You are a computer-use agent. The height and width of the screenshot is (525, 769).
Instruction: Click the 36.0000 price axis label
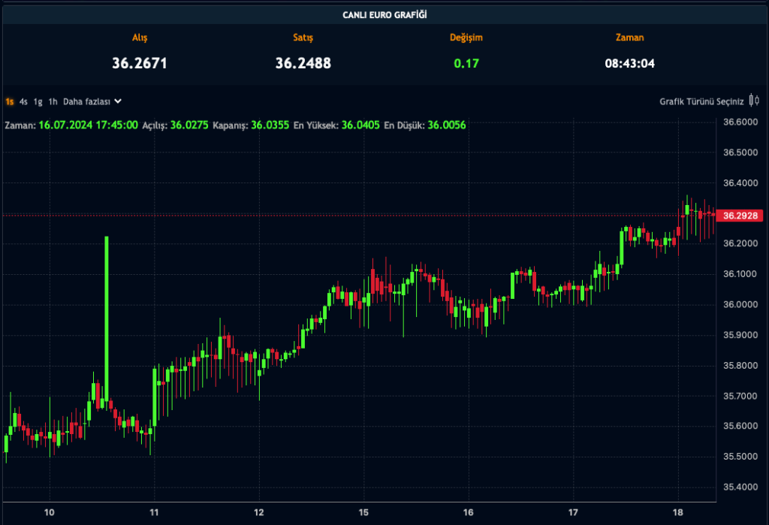(x=740, y=304)
